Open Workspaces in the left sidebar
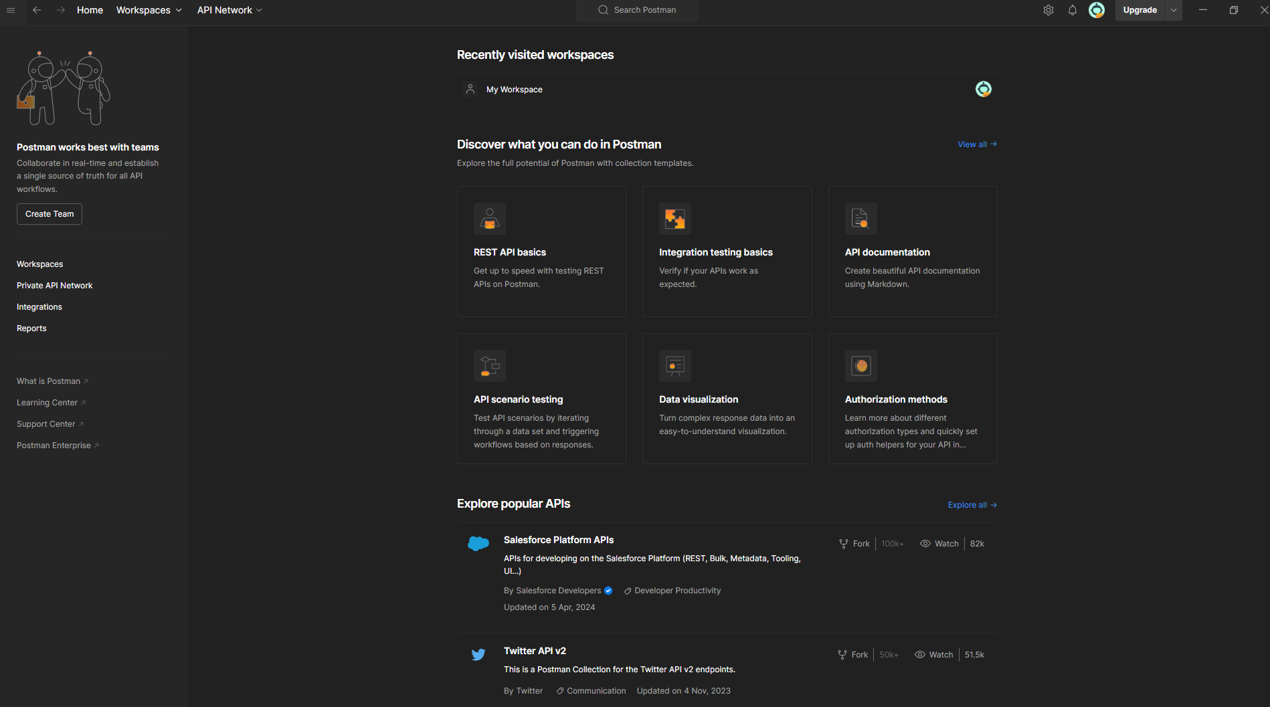The width and height of the screenshot is (1270, 707). point(40,264)
